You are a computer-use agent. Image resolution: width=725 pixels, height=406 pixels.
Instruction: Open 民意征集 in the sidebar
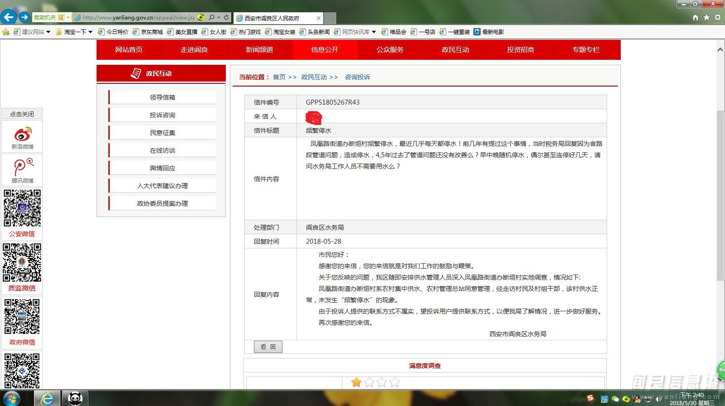point(162,133)
